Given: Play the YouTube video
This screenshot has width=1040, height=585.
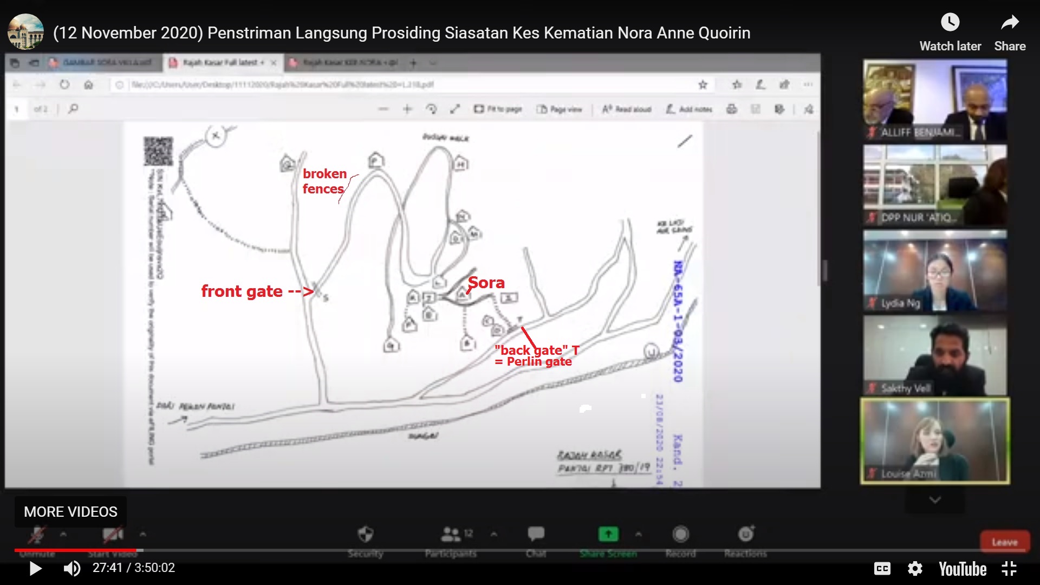Looking at the screenshot, I should pos(35,568).
